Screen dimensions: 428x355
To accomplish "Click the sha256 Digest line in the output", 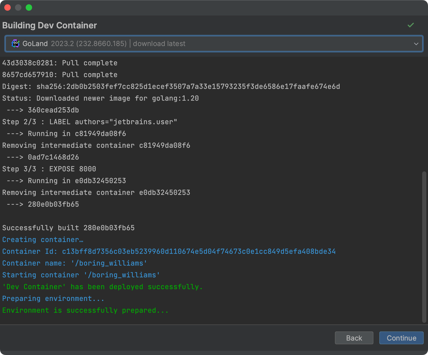I will tap(171, 86).
